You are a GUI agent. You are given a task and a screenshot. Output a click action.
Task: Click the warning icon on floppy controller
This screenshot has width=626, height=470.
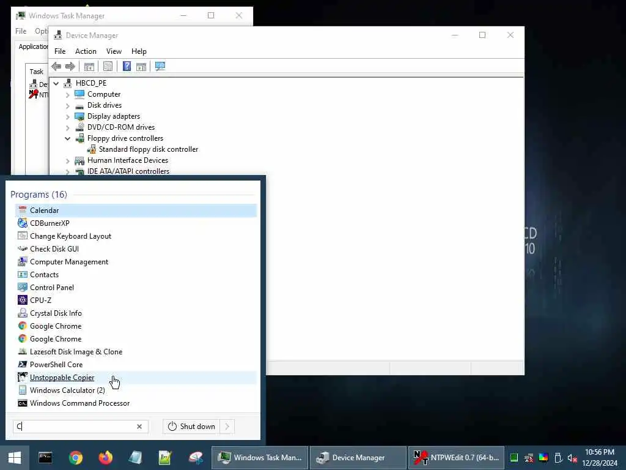coord(92,149)
